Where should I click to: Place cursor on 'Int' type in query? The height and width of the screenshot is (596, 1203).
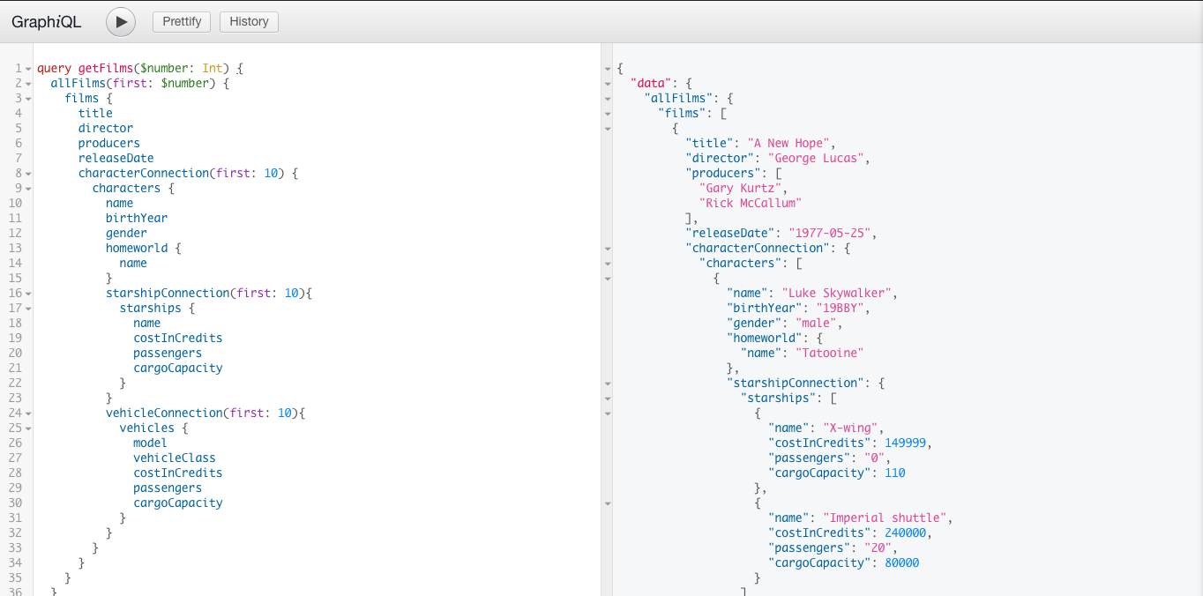(x=213, y=68)
